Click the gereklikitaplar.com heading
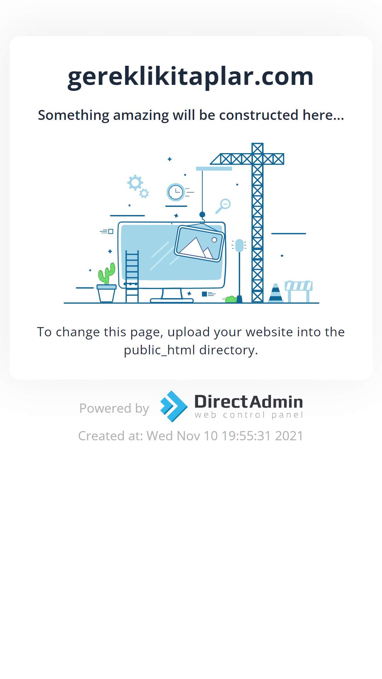The image size is (382, 679). tap(191, 76)
